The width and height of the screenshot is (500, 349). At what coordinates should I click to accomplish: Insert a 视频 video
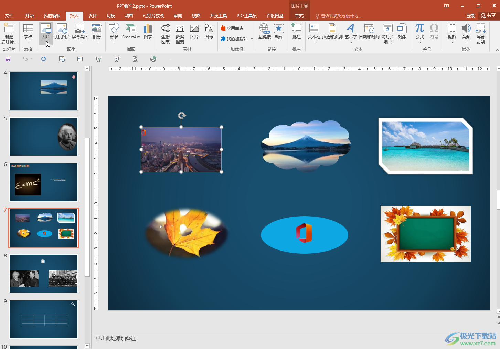pos(452,33)
